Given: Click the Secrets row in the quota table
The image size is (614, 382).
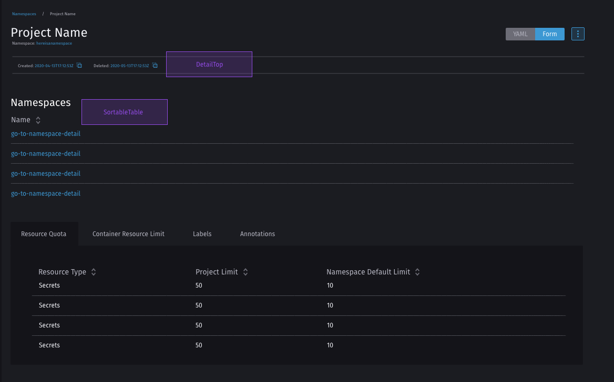Looking at the screenshot, I should [x=49, y=285].
